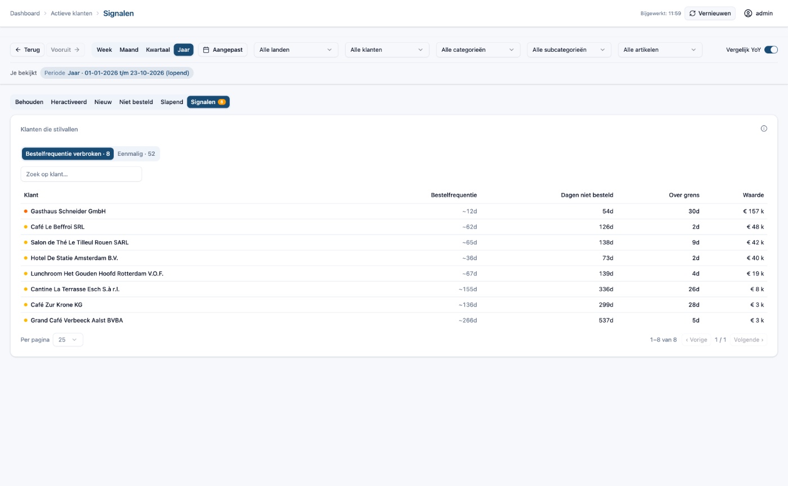Go to Actieve klanten breadcrumb
This screenshot has height=486, width=788.
pos(71,13)
